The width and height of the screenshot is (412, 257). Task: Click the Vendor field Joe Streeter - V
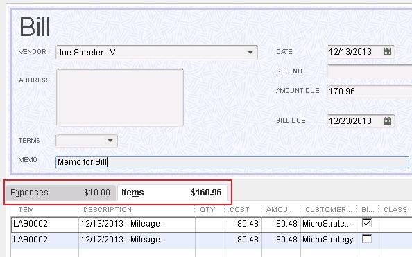click(157, 53)
